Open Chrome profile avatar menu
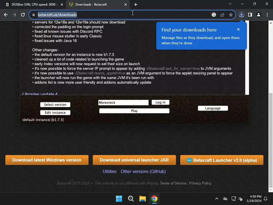 point(259,15)
